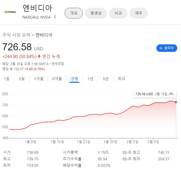Switch chart range to 1일
The width and height of the screenshot is (181, 171).
coord(7,79)
